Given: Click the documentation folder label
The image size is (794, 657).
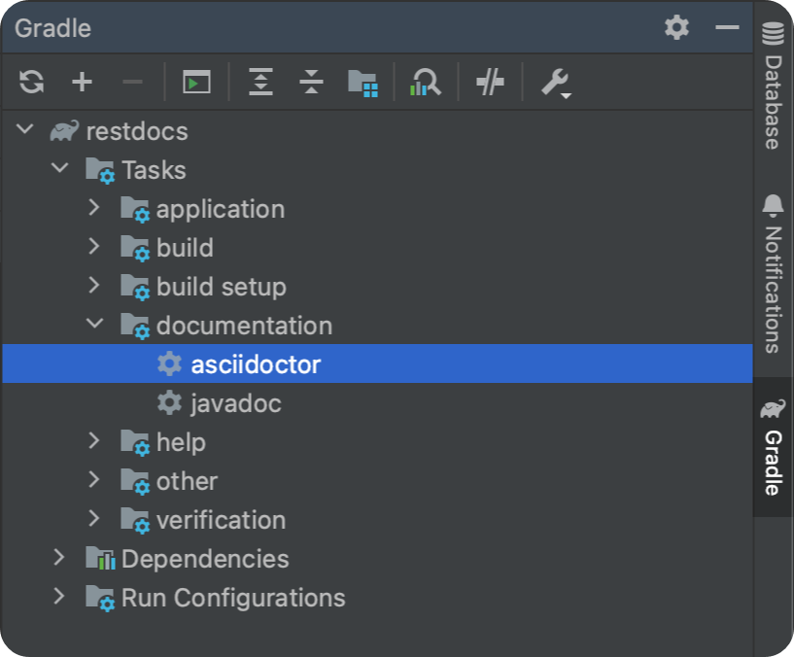Looking at the screenshot, I should [245, 326].
